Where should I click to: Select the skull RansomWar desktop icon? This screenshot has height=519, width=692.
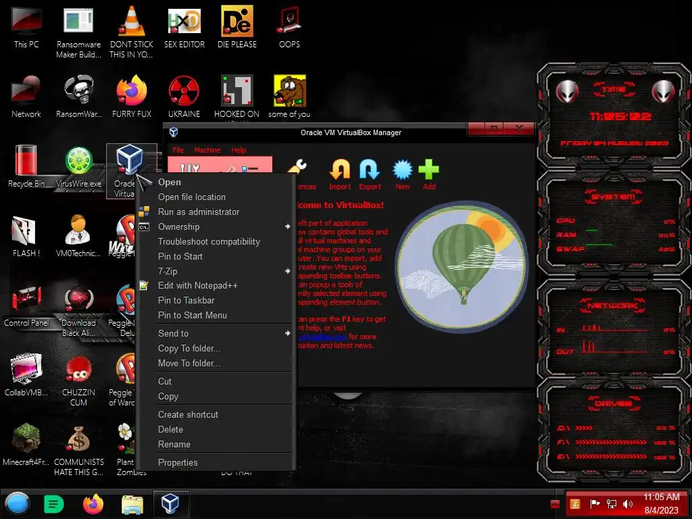78,96
